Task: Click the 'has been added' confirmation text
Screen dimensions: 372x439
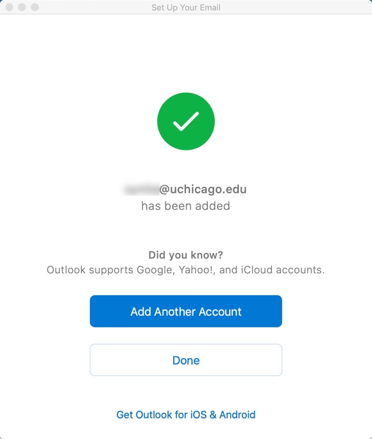Action: (x=186, y=206)
